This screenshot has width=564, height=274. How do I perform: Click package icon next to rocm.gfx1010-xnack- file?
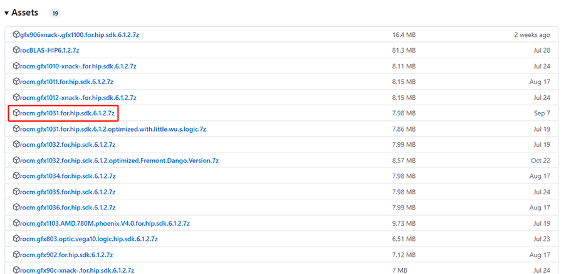(16, 66)
